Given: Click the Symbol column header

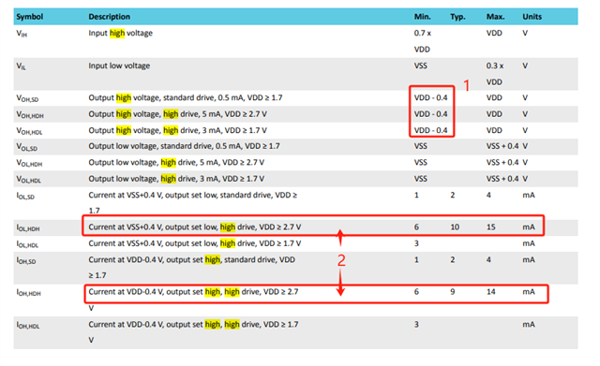Looking at the screenshot, I should 29,17.
